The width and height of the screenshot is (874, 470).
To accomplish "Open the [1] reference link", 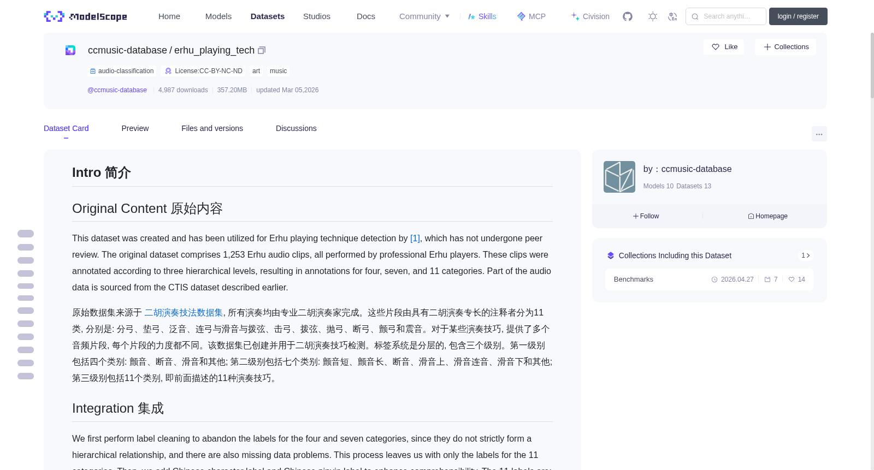I will tap(415, 238).
